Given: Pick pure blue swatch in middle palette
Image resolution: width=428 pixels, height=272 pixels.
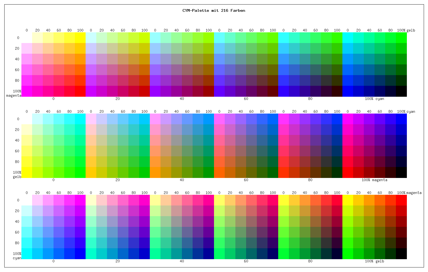Looking at the screenshot, I should [401, 119].
